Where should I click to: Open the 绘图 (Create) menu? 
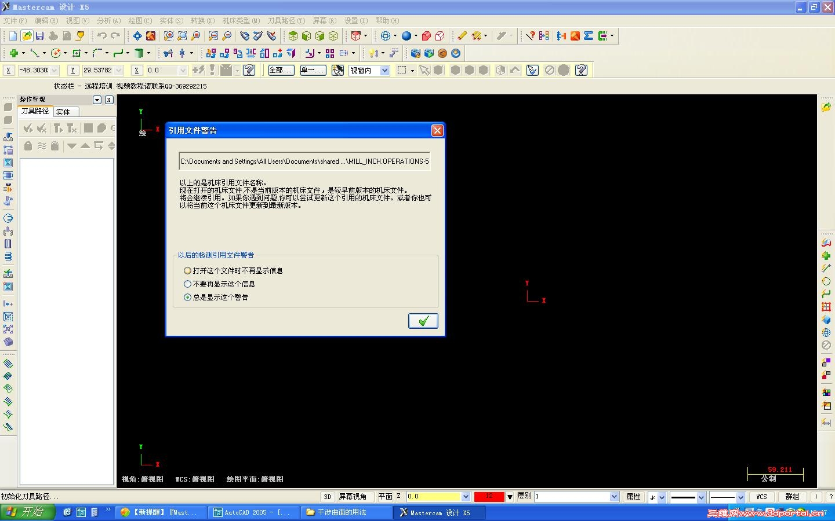140,21
